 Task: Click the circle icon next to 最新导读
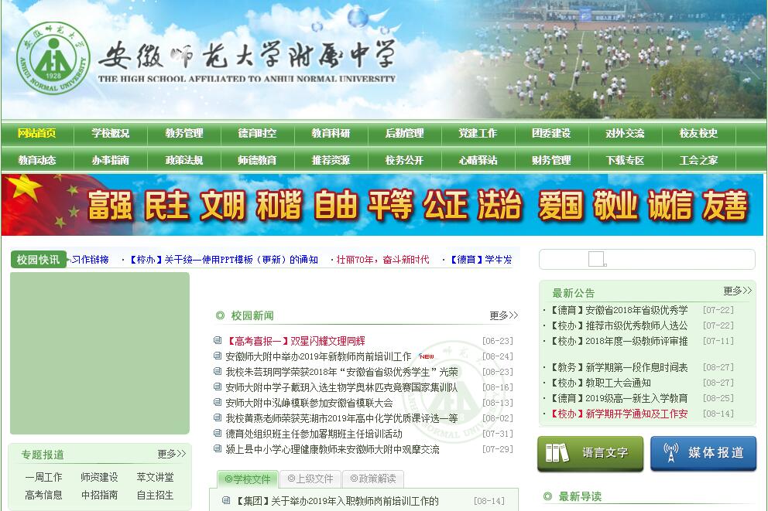point(548,496)
